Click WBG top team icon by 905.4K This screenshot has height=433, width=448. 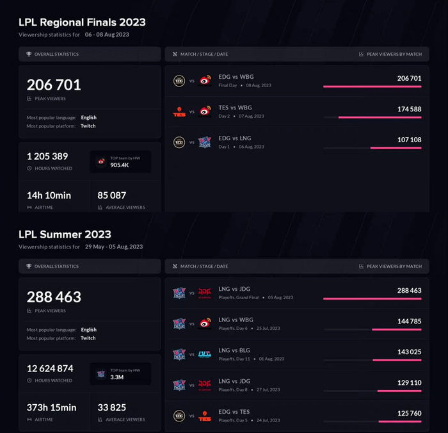click(x=101, y=162)
